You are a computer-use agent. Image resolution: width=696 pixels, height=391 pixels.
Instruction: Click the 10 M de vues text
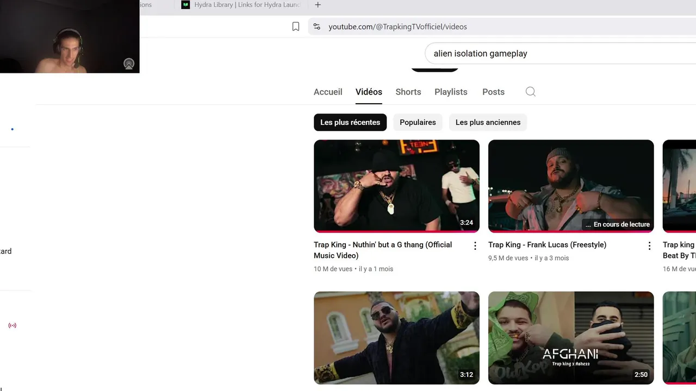pos(333,269)
